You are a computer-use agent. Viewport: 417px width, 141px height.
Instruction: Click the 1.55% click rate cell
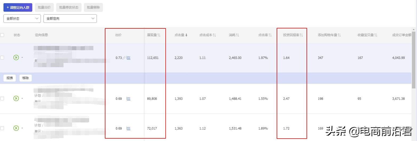point(263,99)
